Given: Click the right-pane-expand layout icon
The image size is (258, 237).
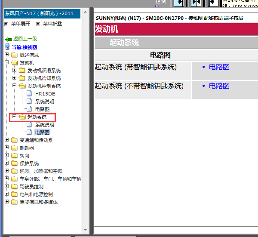Looking at the screenshot, I should (x=213, y=3).
